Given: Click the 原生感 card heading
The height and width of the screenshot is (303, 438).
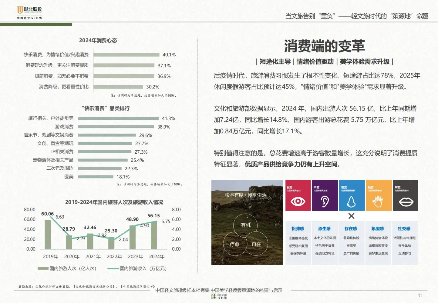Looking at the screenshot, I should (x=324, y=229).
